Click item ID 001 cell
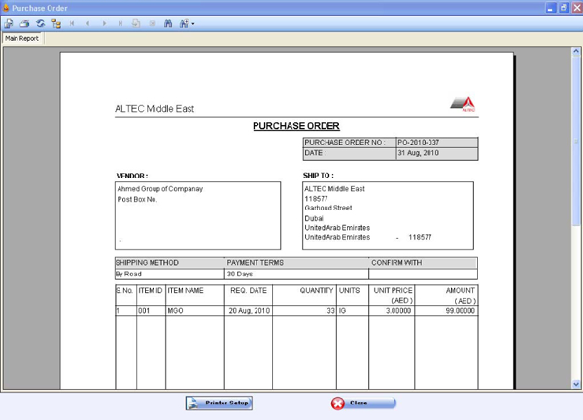This screenshot has width=583, height=420. pos(144,311)
